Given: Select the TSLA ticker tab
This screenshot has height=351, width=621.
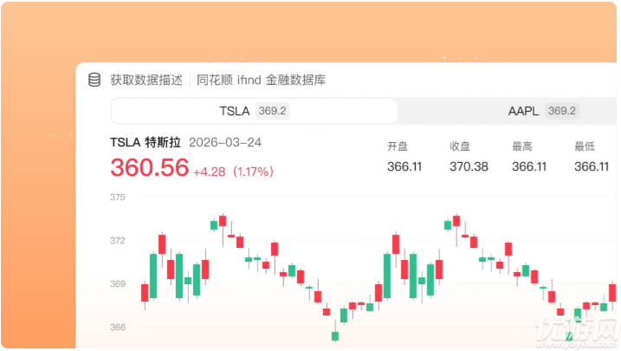Looking at the screenshot, I should coord(255,111).
